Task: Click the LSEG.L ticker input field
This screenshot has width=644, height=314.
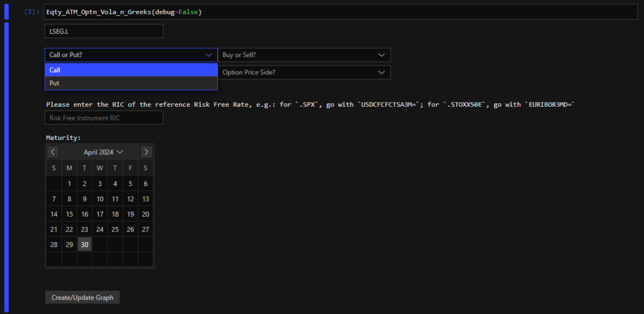Action: point(104,31)
